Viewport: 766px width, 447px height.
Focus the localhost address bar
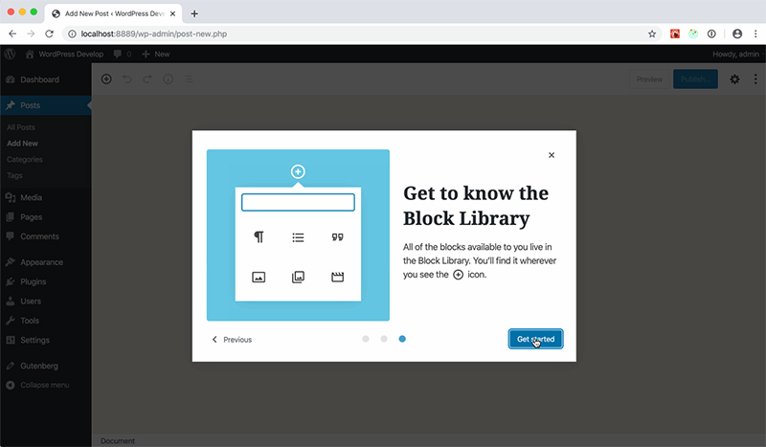tap(362, 34)
